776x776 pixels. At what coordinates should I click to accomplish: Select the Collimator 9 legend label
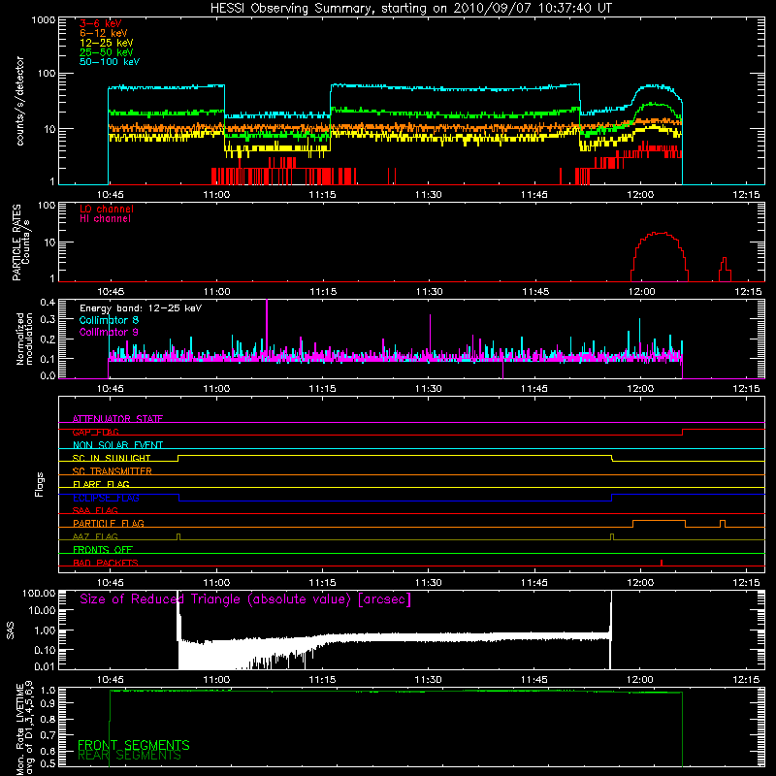109,332
